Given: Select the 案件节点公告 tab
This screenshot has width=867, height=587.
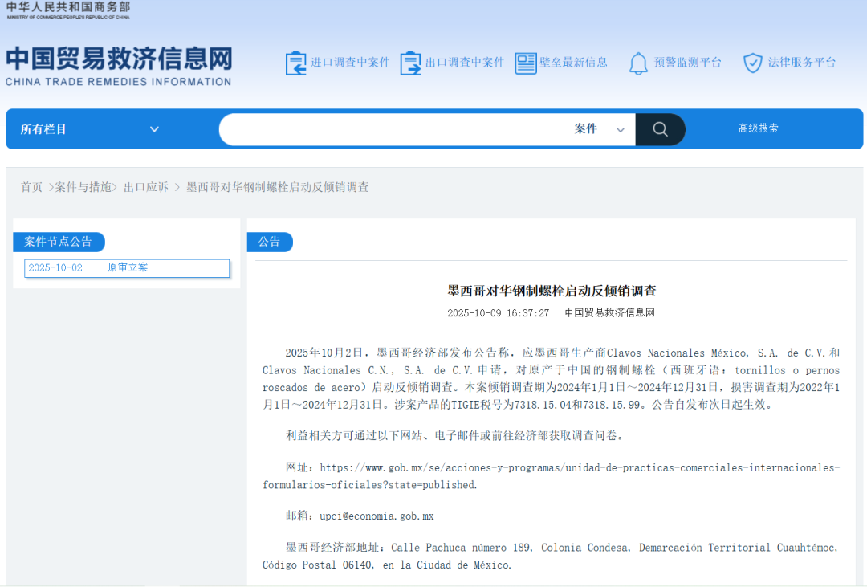Looking at the screenshot, I should pos(59,242).
